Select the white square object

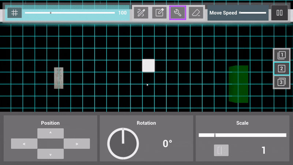click(x=148, y=66)
